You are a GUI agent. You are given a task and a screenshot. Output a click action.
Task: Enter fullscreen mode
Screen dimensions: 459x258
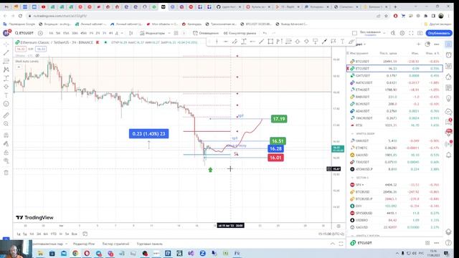click(411, 33)
